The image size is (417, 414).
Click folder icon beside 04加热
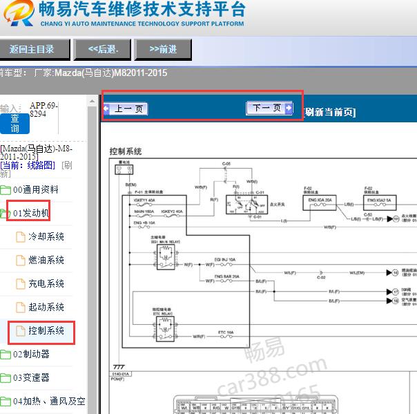[x=6, y=402]
